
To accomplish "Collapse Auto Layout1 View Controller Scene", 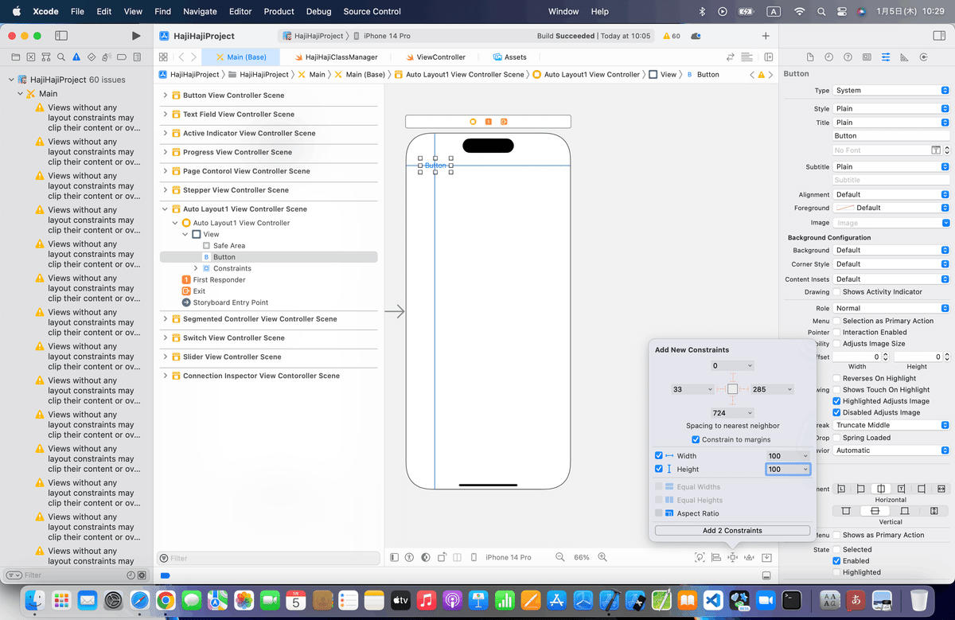I will (x=166, y=209).
